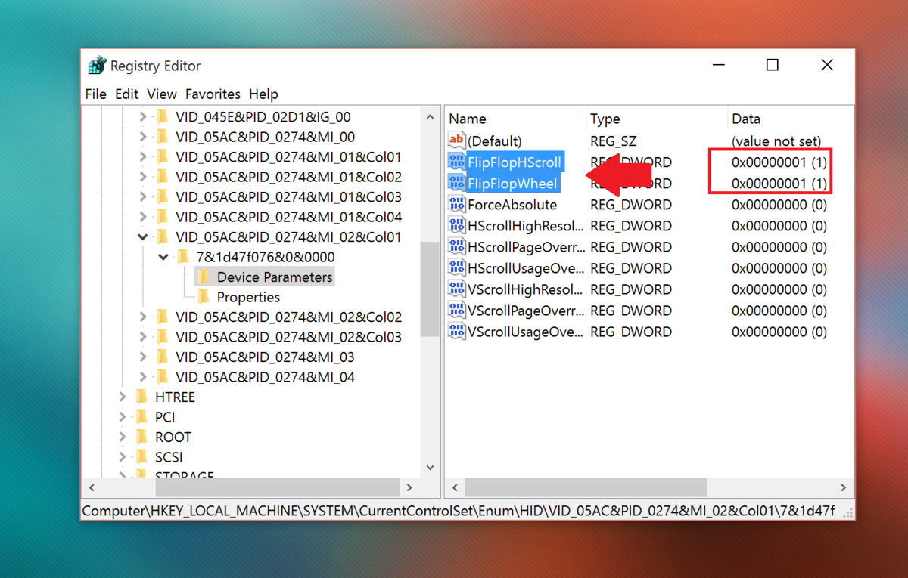Open the Favorites menu
The image size is (908, 578).
coord(213,94)
